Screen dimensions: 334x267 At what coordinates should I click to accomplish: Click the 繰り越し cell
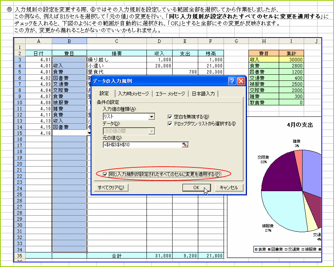(117, 60)
